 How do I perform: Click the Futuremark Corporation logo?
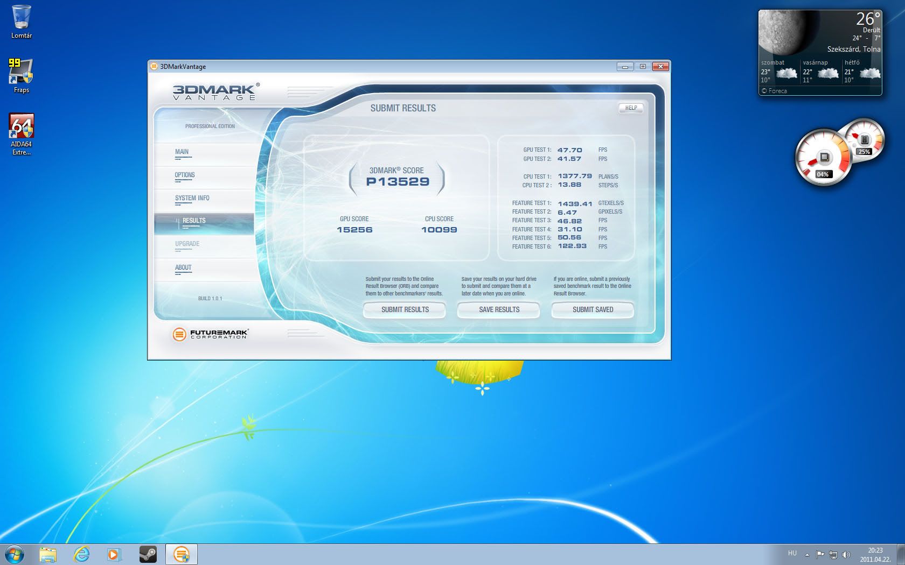(210, 334)
